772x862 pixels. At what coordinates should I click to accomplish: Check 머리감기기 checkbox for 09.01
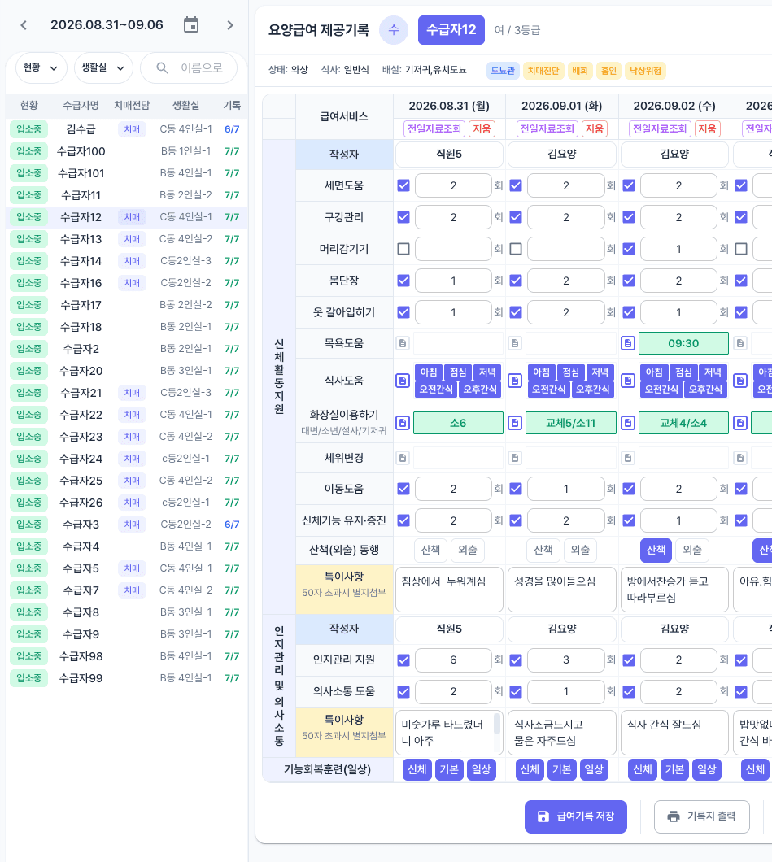(x=516, y=249)
